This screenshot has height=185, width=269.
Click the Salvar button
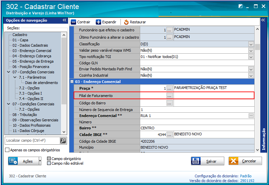click(x=208, y=161)
